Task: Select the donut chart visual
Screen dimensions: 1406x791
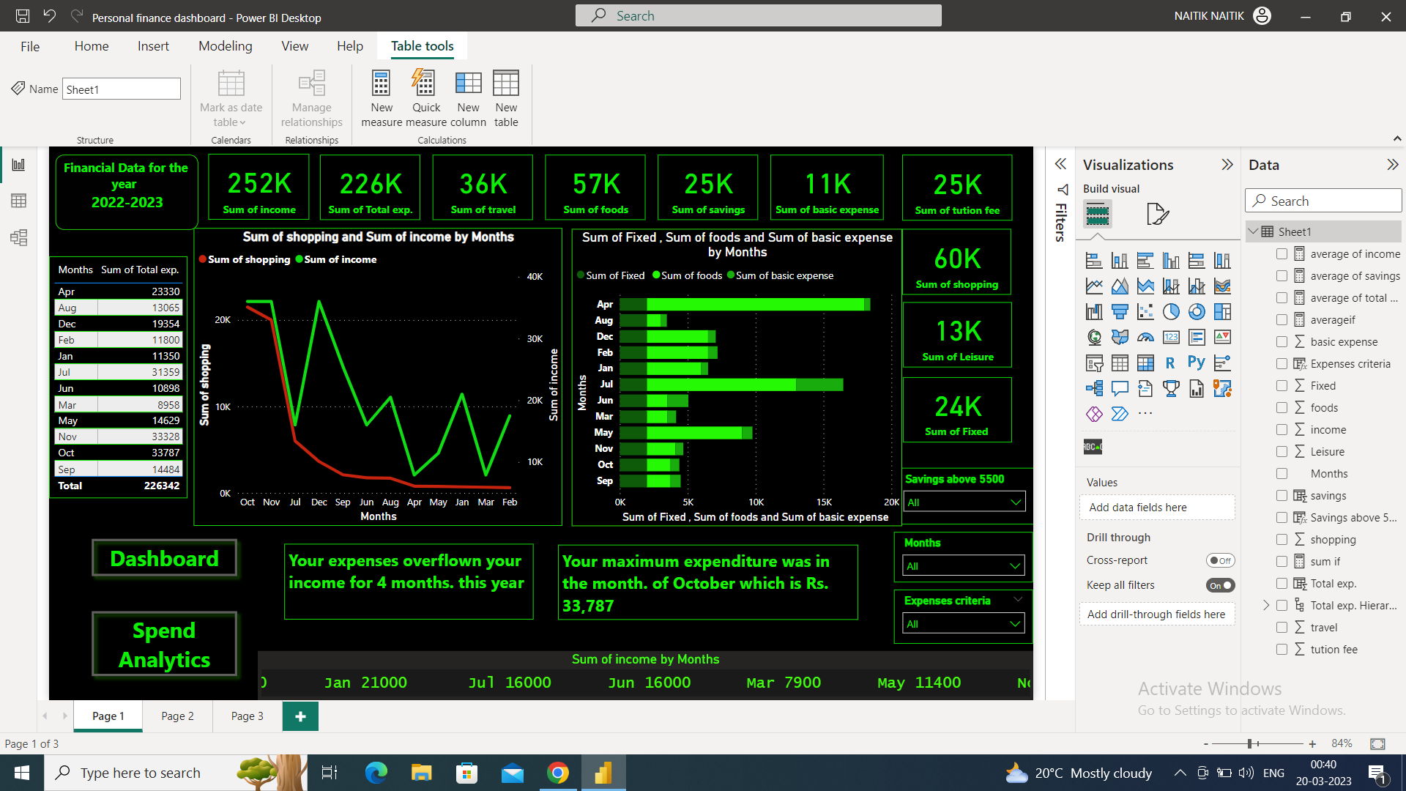Action: pyautogui.click(x=1197, y=311)
